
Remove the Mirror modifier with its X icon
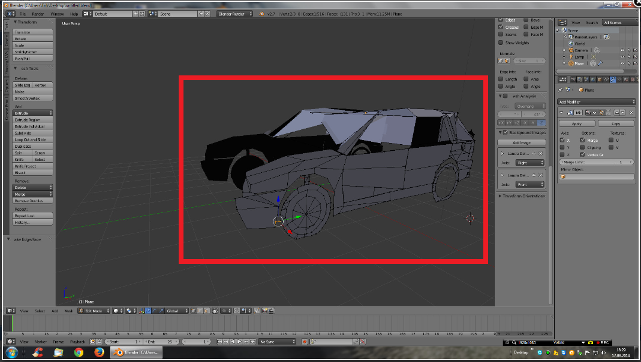pyautogui.click(x=631, y=112)
